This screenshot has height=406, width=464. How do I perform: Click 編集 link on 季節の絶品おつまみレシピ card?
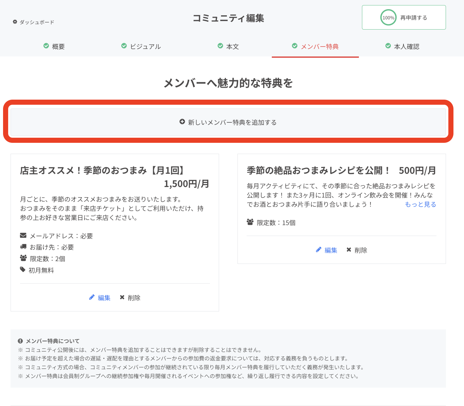(x=331, y=250)
